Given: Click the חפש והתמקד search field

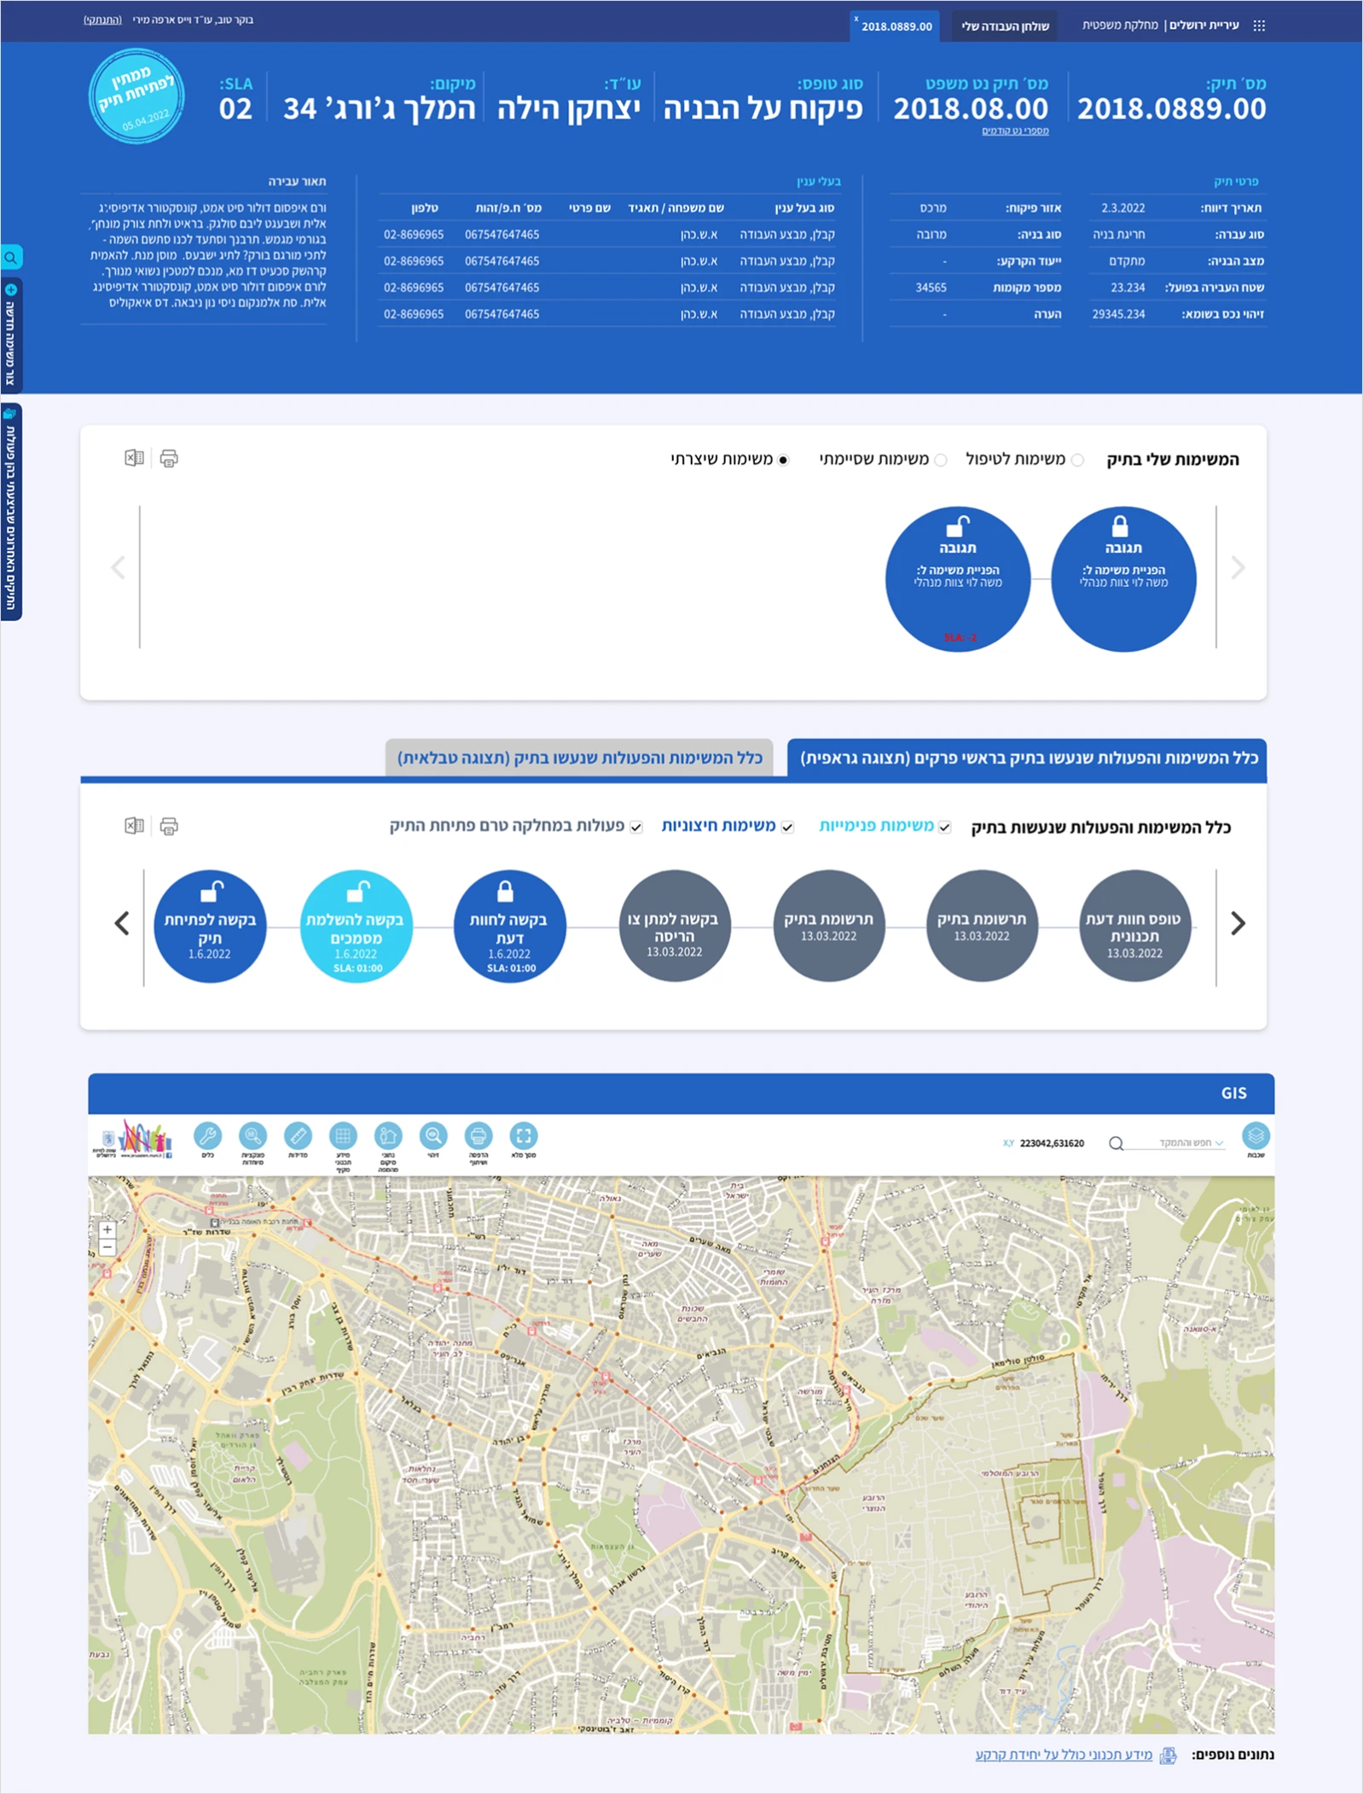Looking at the screenshot, I should [1175, 1143].
